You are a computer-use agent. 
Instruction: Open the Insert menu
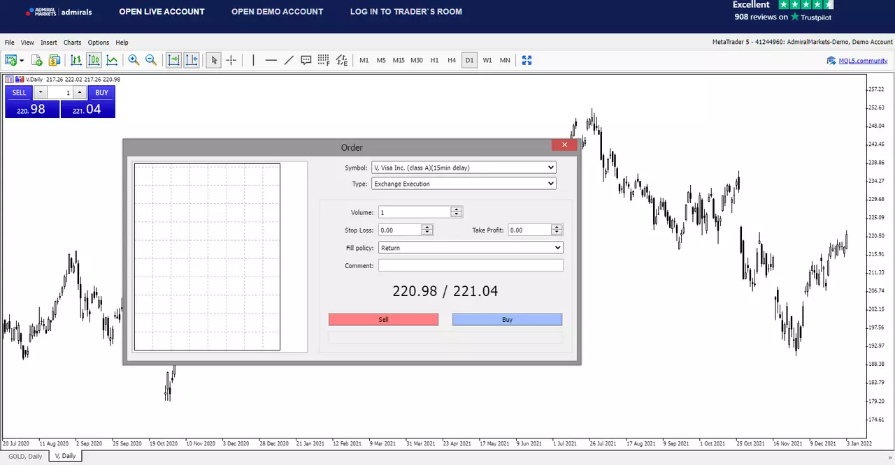tap(49, 43)
